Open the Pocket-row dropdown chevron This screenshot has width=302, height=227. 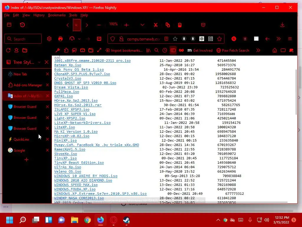tap(142, 25)
